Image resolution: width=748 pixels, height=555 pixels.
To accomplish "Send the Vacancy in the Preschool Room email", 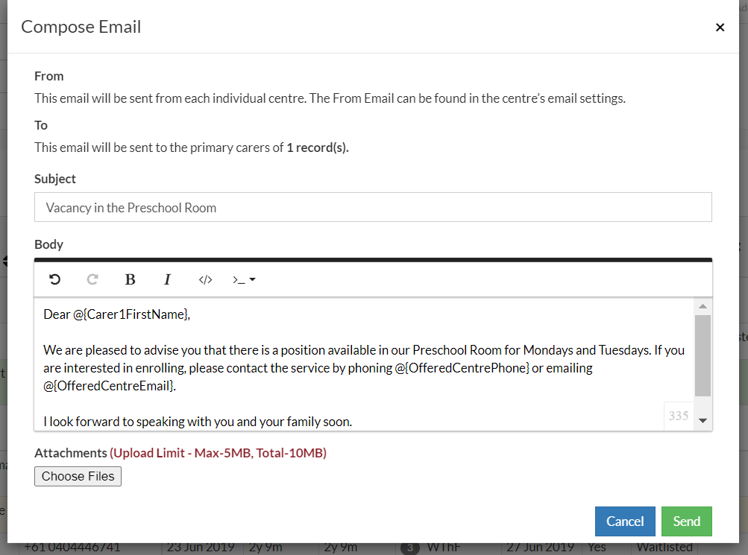I will click(686, 521).
